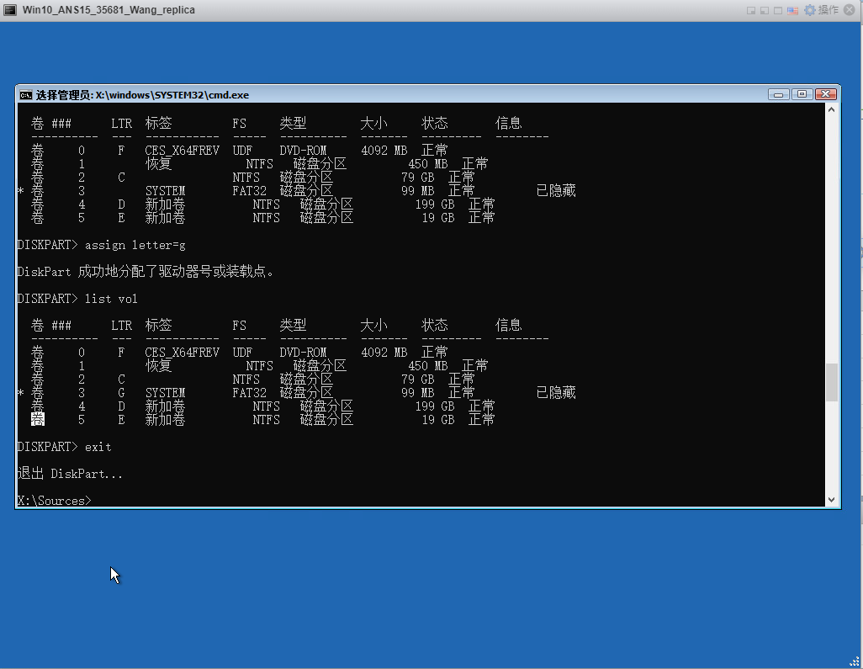Click the 'assign letter=g' command text

point(135,245)
